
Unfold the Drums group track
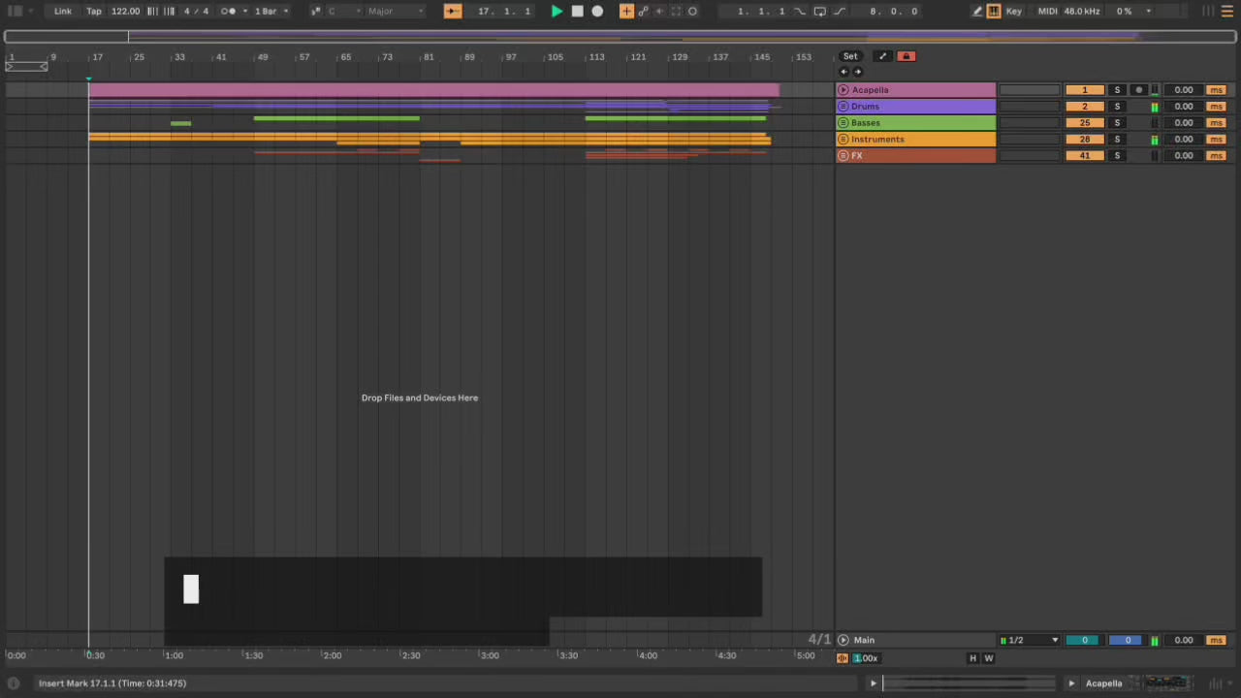coord(843,107)
